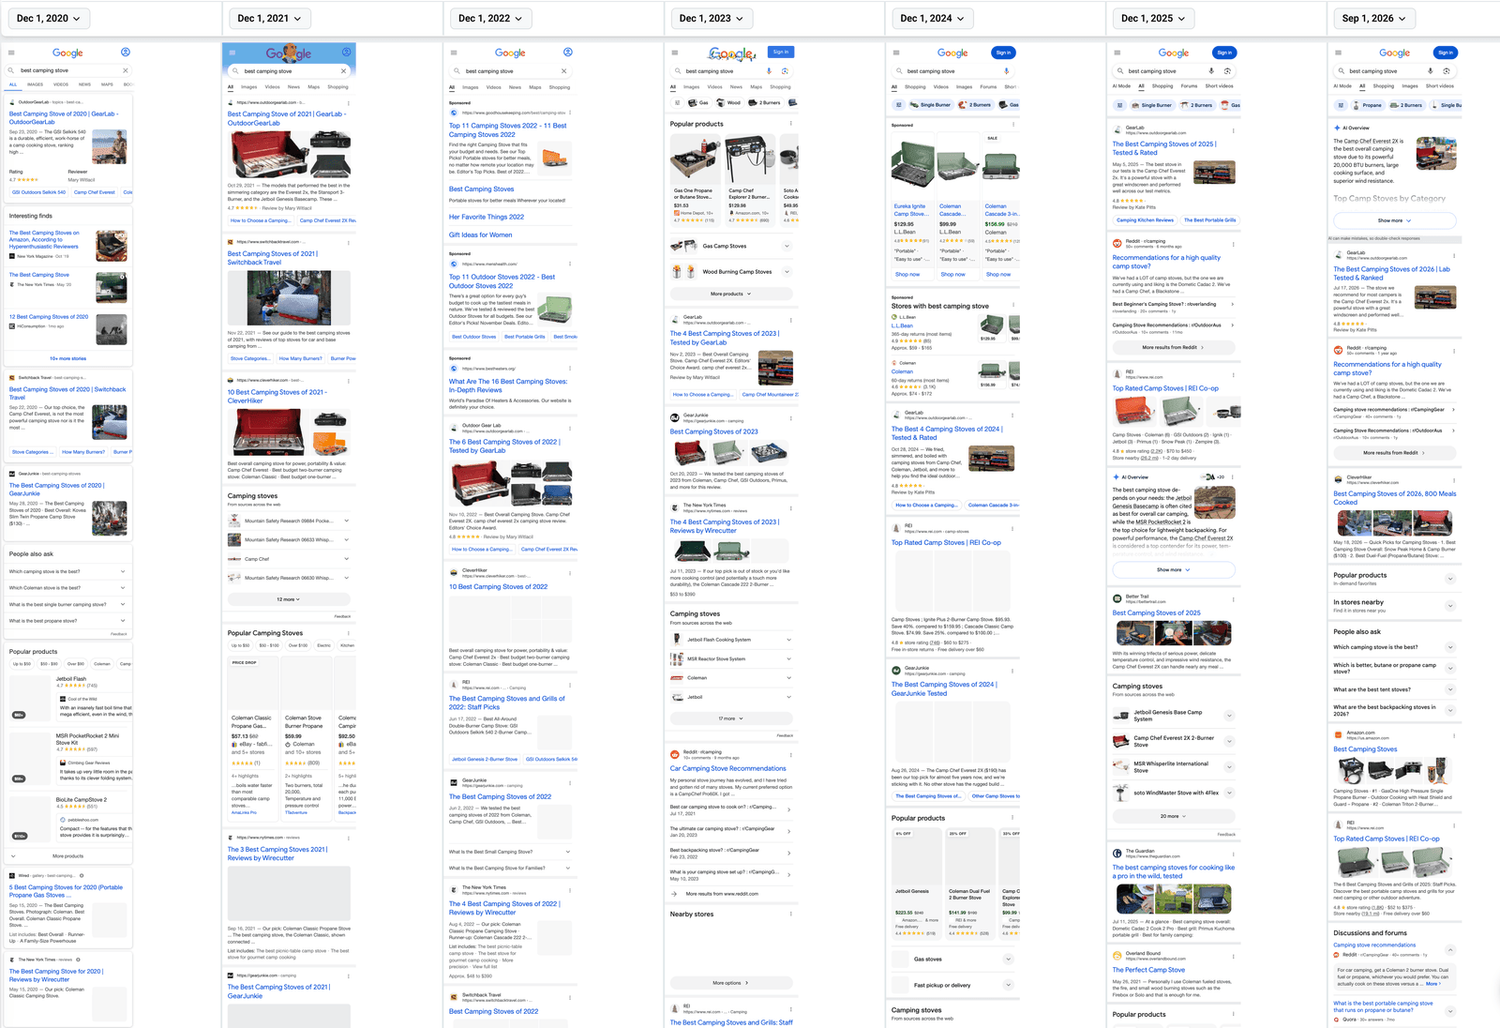Select Wood filter chip in 2023 page

tap(729, 103)
